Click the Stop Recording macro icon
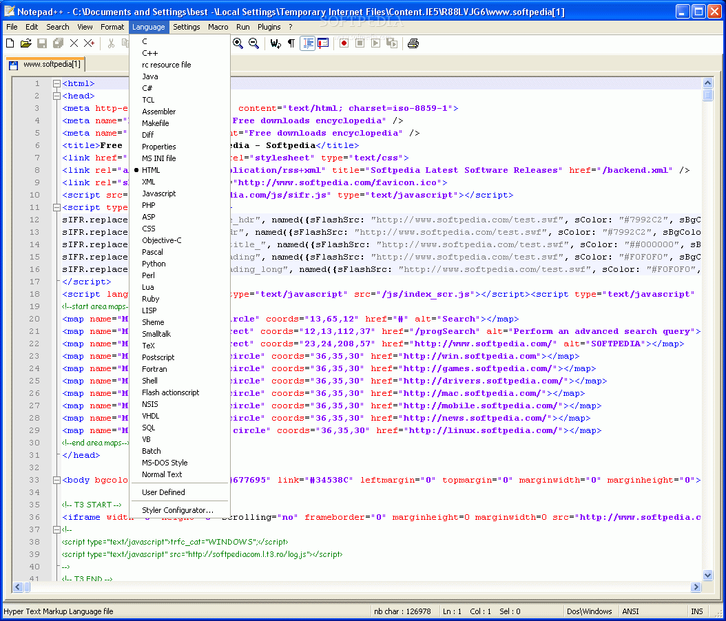726x621 pixels. tap(360, 43)
